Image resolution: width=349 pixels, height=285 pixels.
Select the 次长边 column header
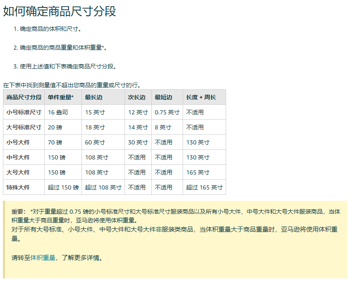pos(137,97)
